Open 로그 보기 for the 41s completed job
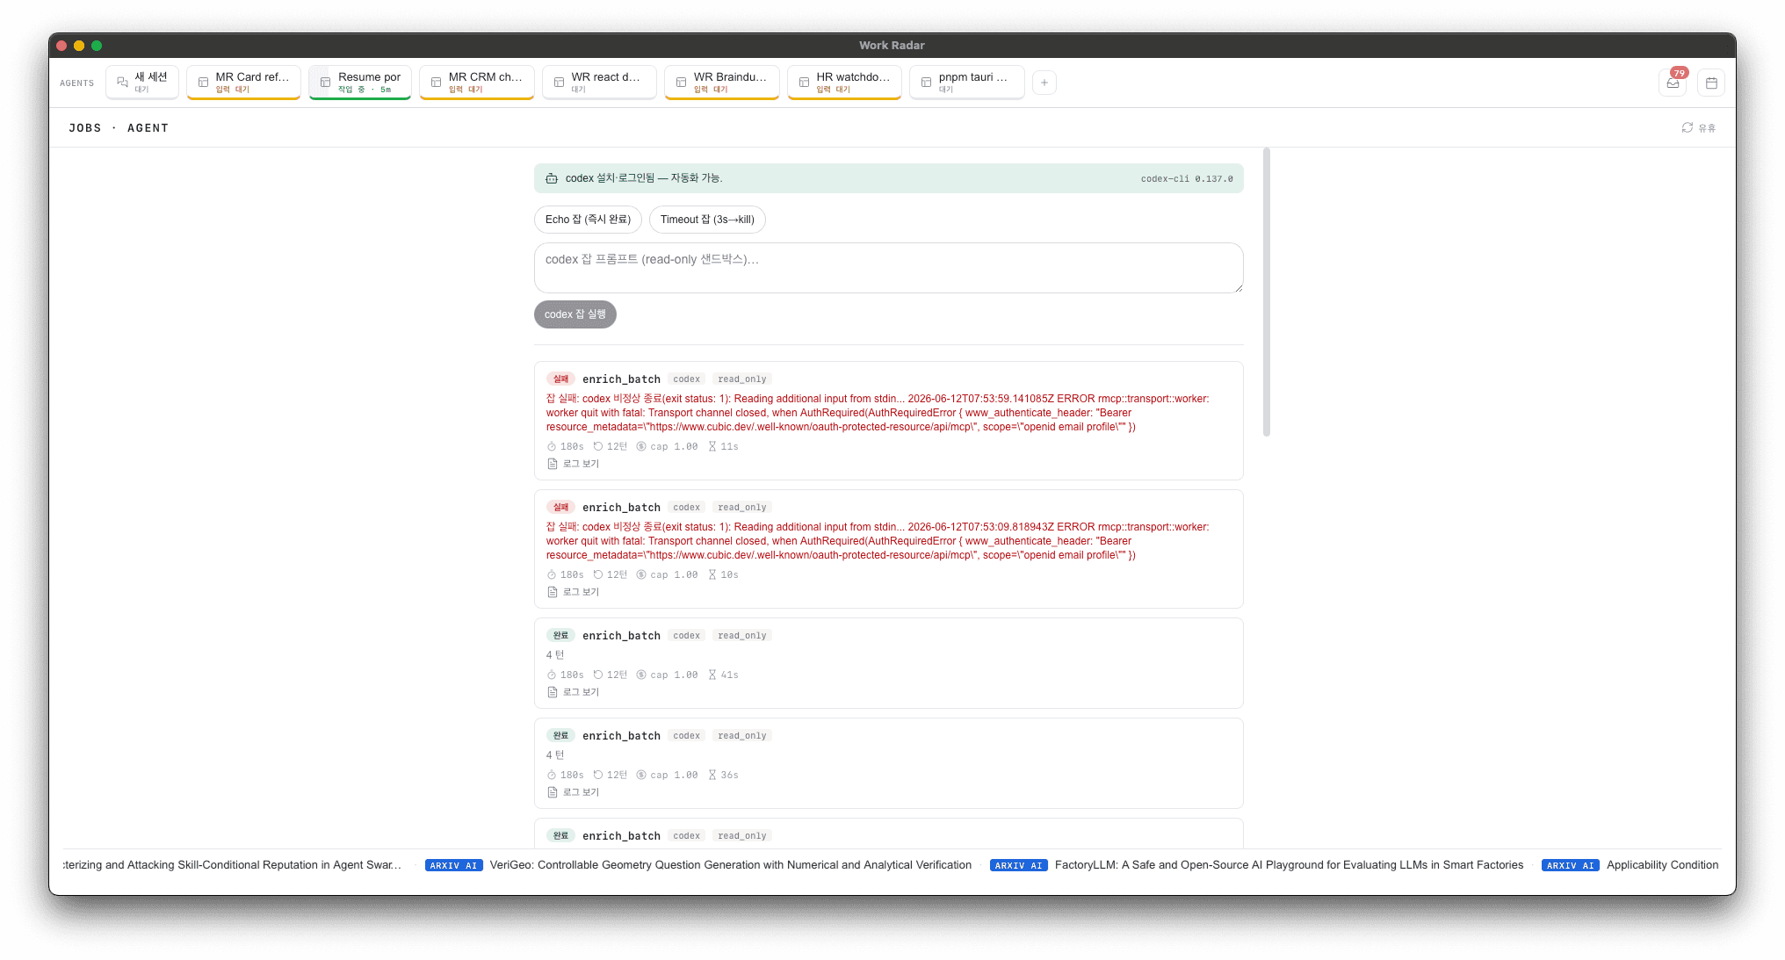 coord(574,692)
